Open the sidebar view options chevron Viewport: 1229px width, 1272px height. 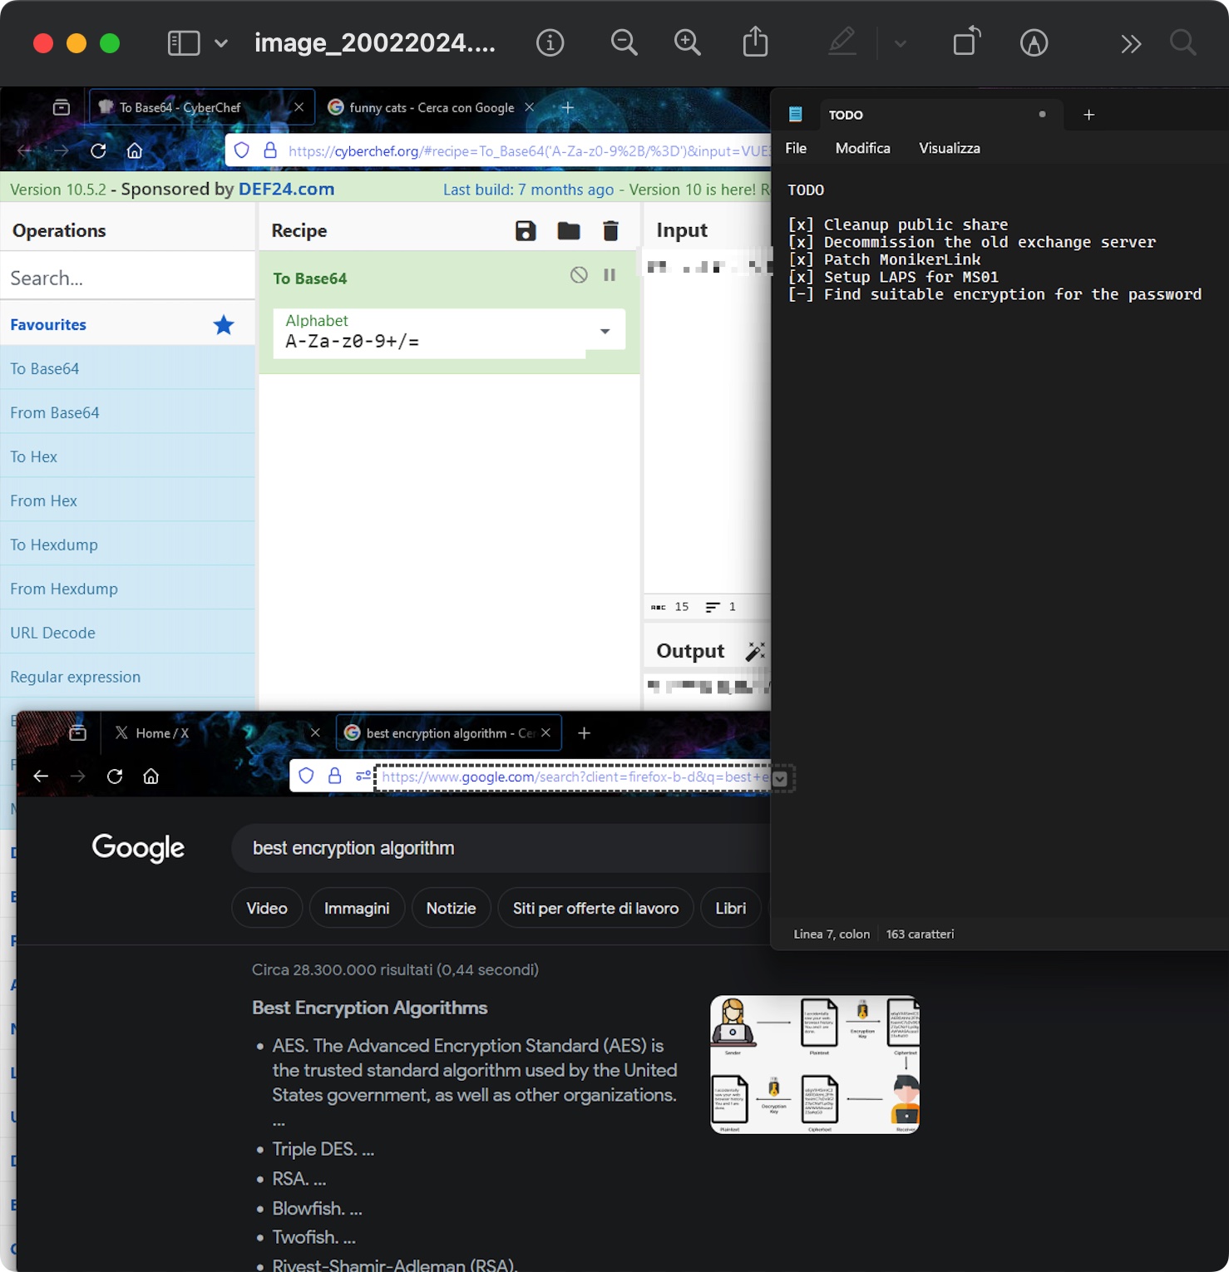click(x=221, y=43)
